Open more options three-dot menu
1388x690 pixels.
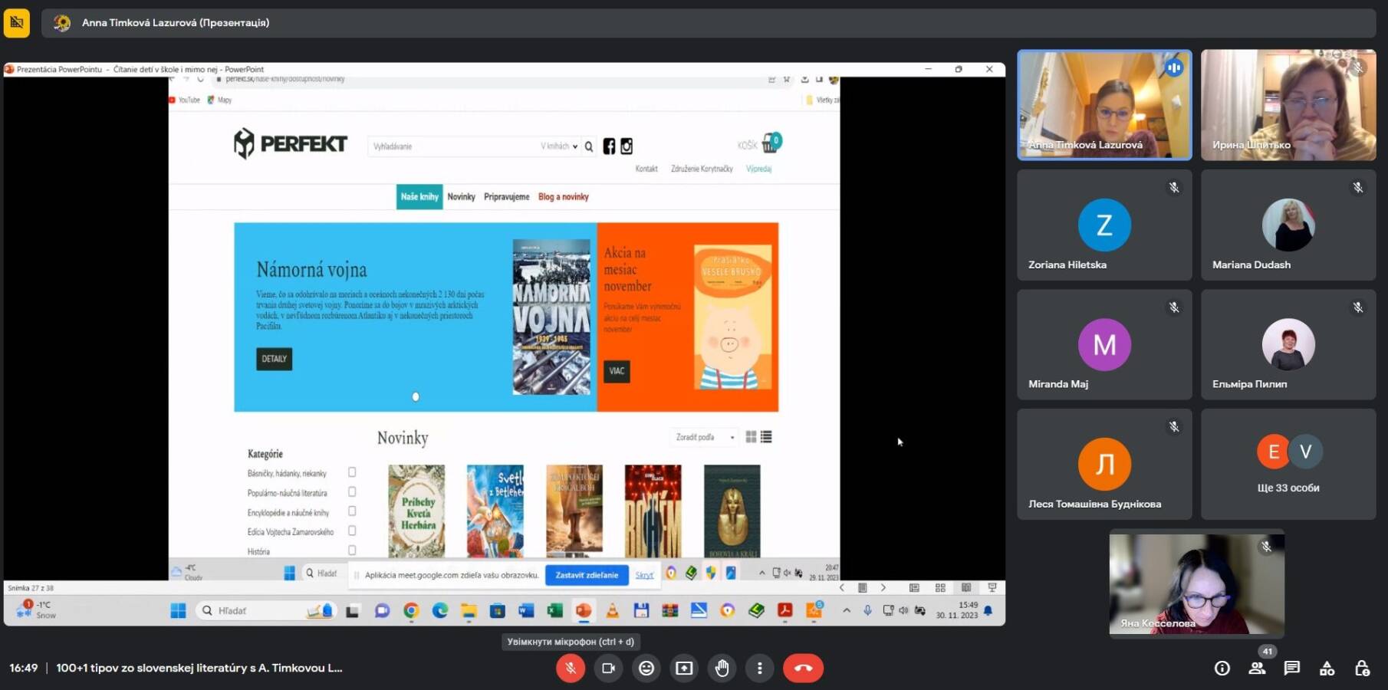point(759,668)
